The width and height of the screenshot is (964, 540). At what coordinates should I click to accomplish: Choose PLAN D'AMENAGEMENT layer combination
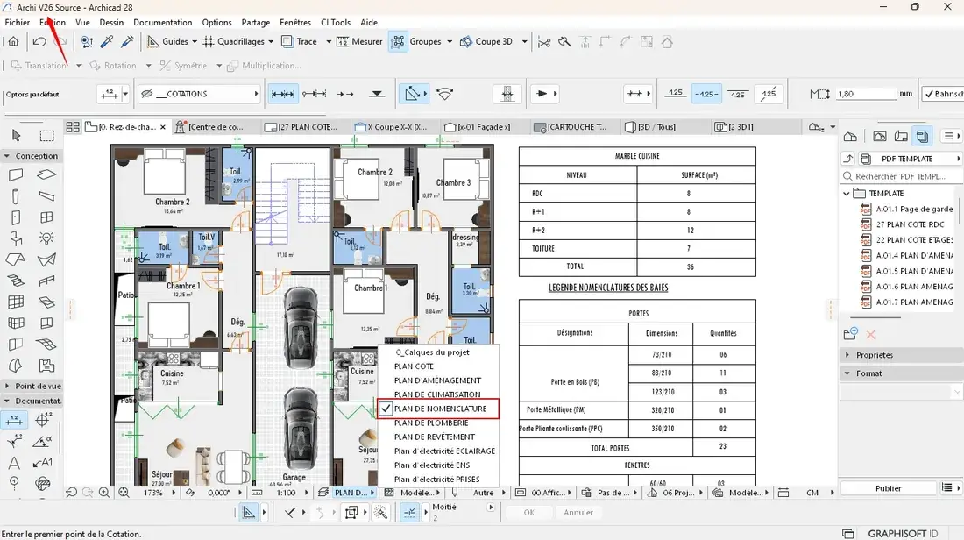[x=437, y=380]
